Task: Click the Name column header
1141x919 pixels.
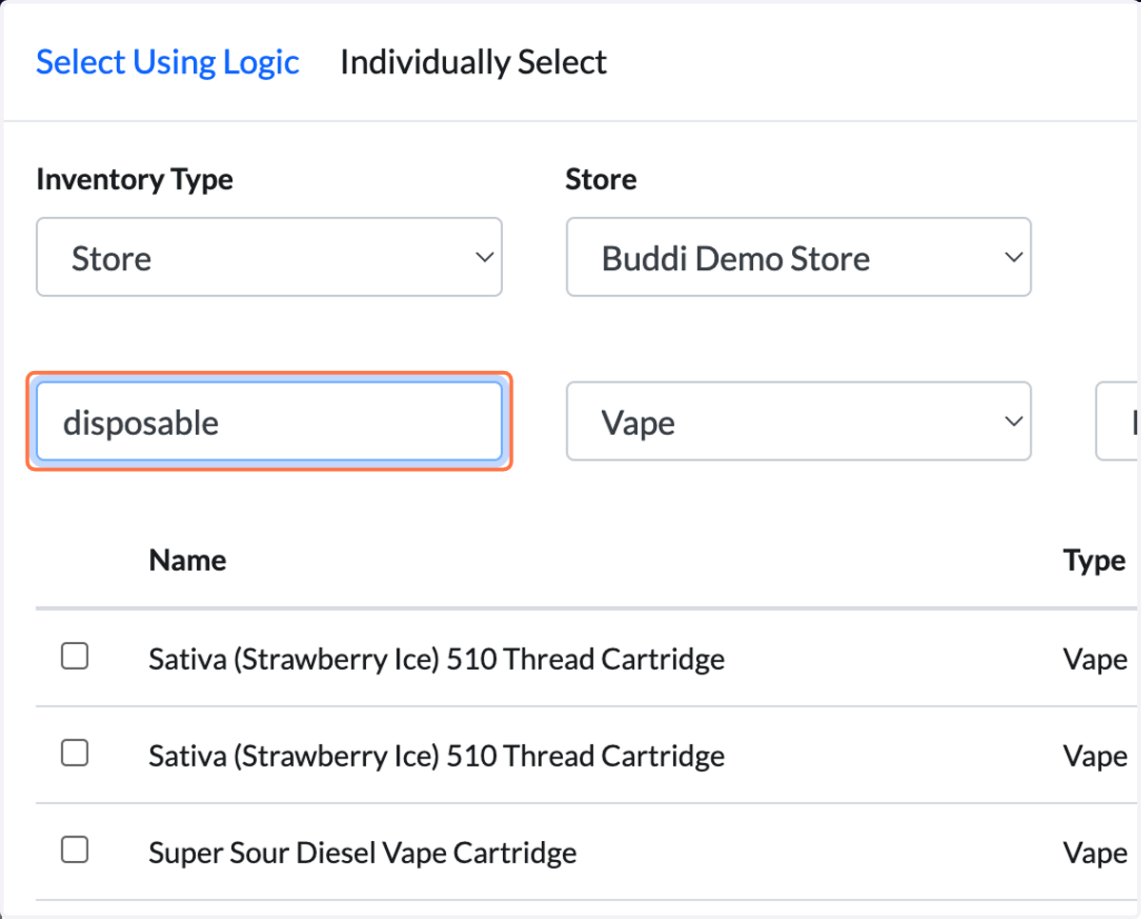Action: point(187,559)
